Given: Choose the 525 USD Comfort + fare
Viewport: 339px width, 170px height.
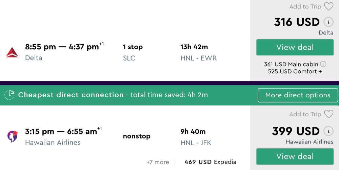Looking at the screenshot, I should pyautogui.click(x=295, y=71).
